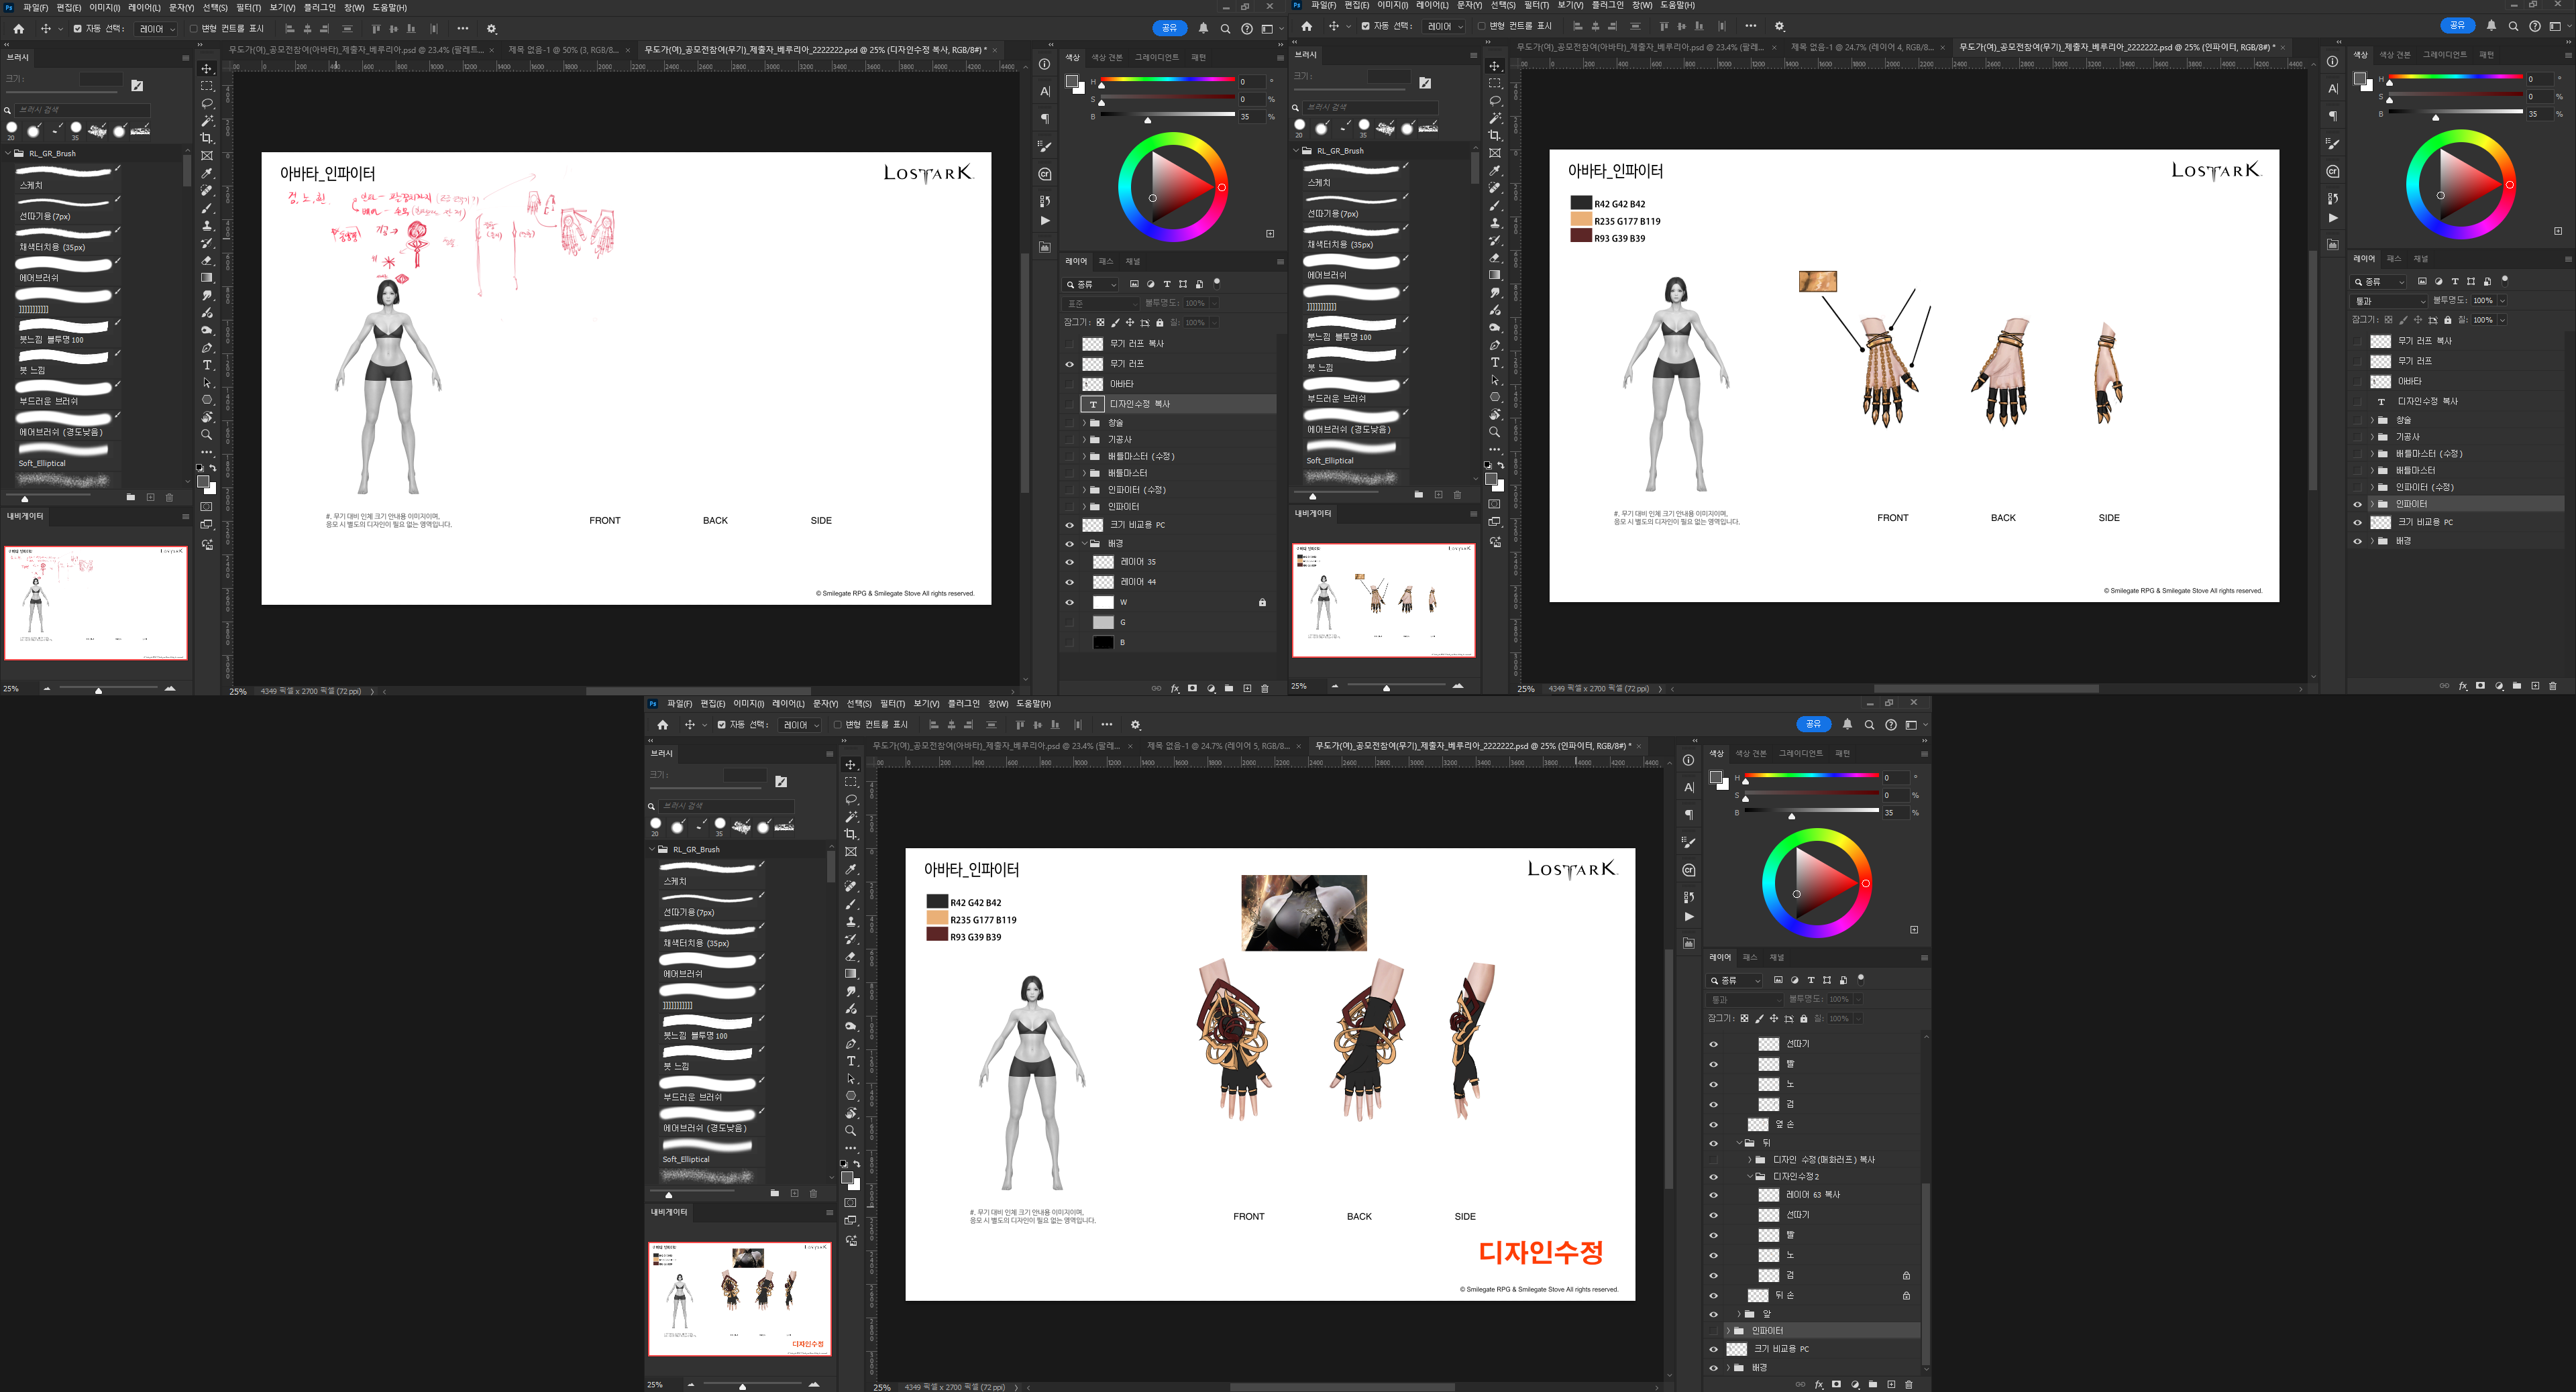Enable 변형 컨트롤 표시 checkbox in top-left window
This screenshot has width=2576, height=1392.
click(194, 29)
